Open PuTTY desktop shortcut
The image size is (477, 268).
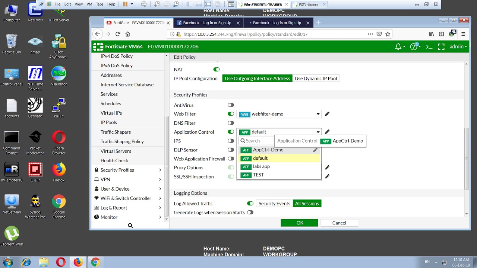[x=59, y=108]
